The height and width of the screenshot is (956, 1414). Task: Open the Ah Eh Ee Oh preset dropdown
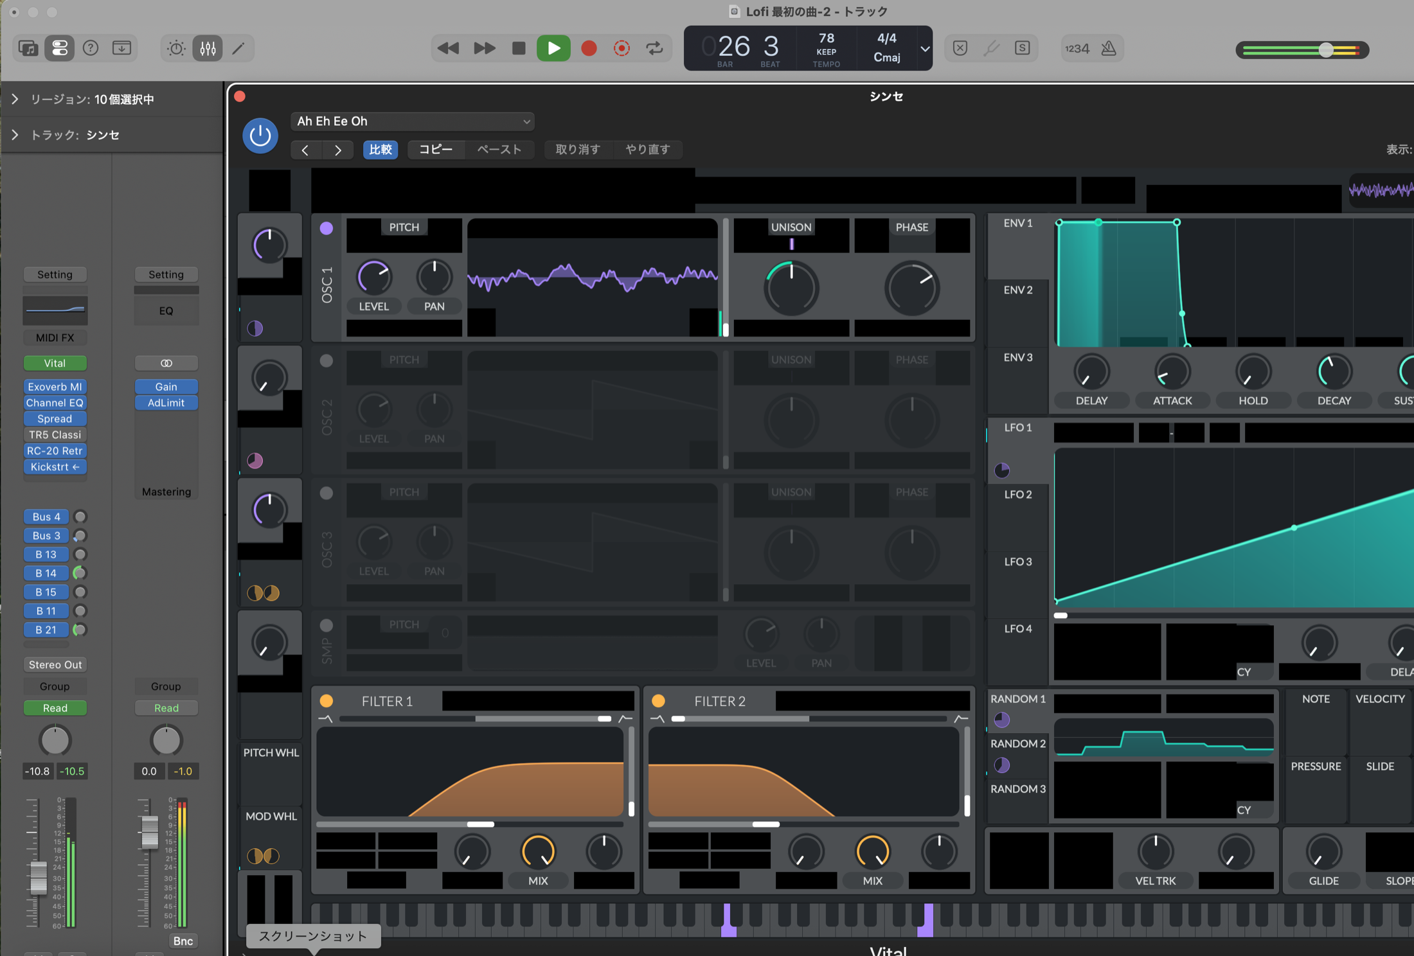click(413, 121)
